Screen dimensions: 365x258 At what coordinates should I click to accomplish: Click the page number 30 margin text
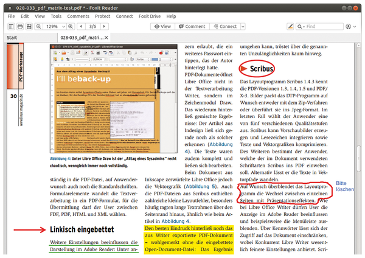[x=13, y=96]
